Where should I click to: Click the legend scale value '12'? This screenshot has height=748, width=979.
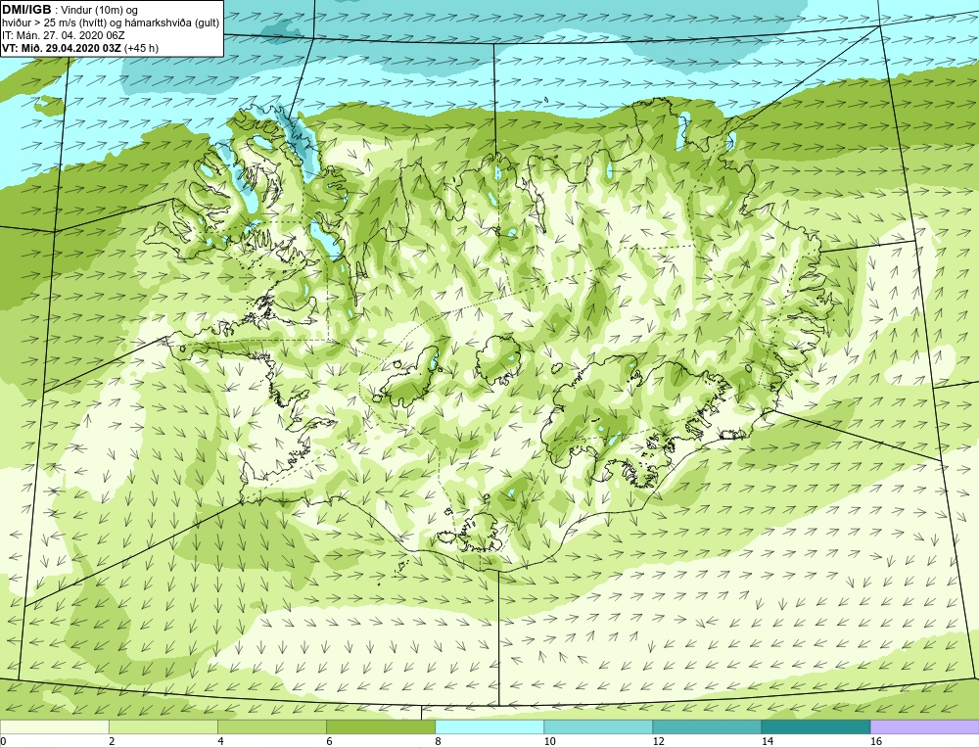coord(658,741)
